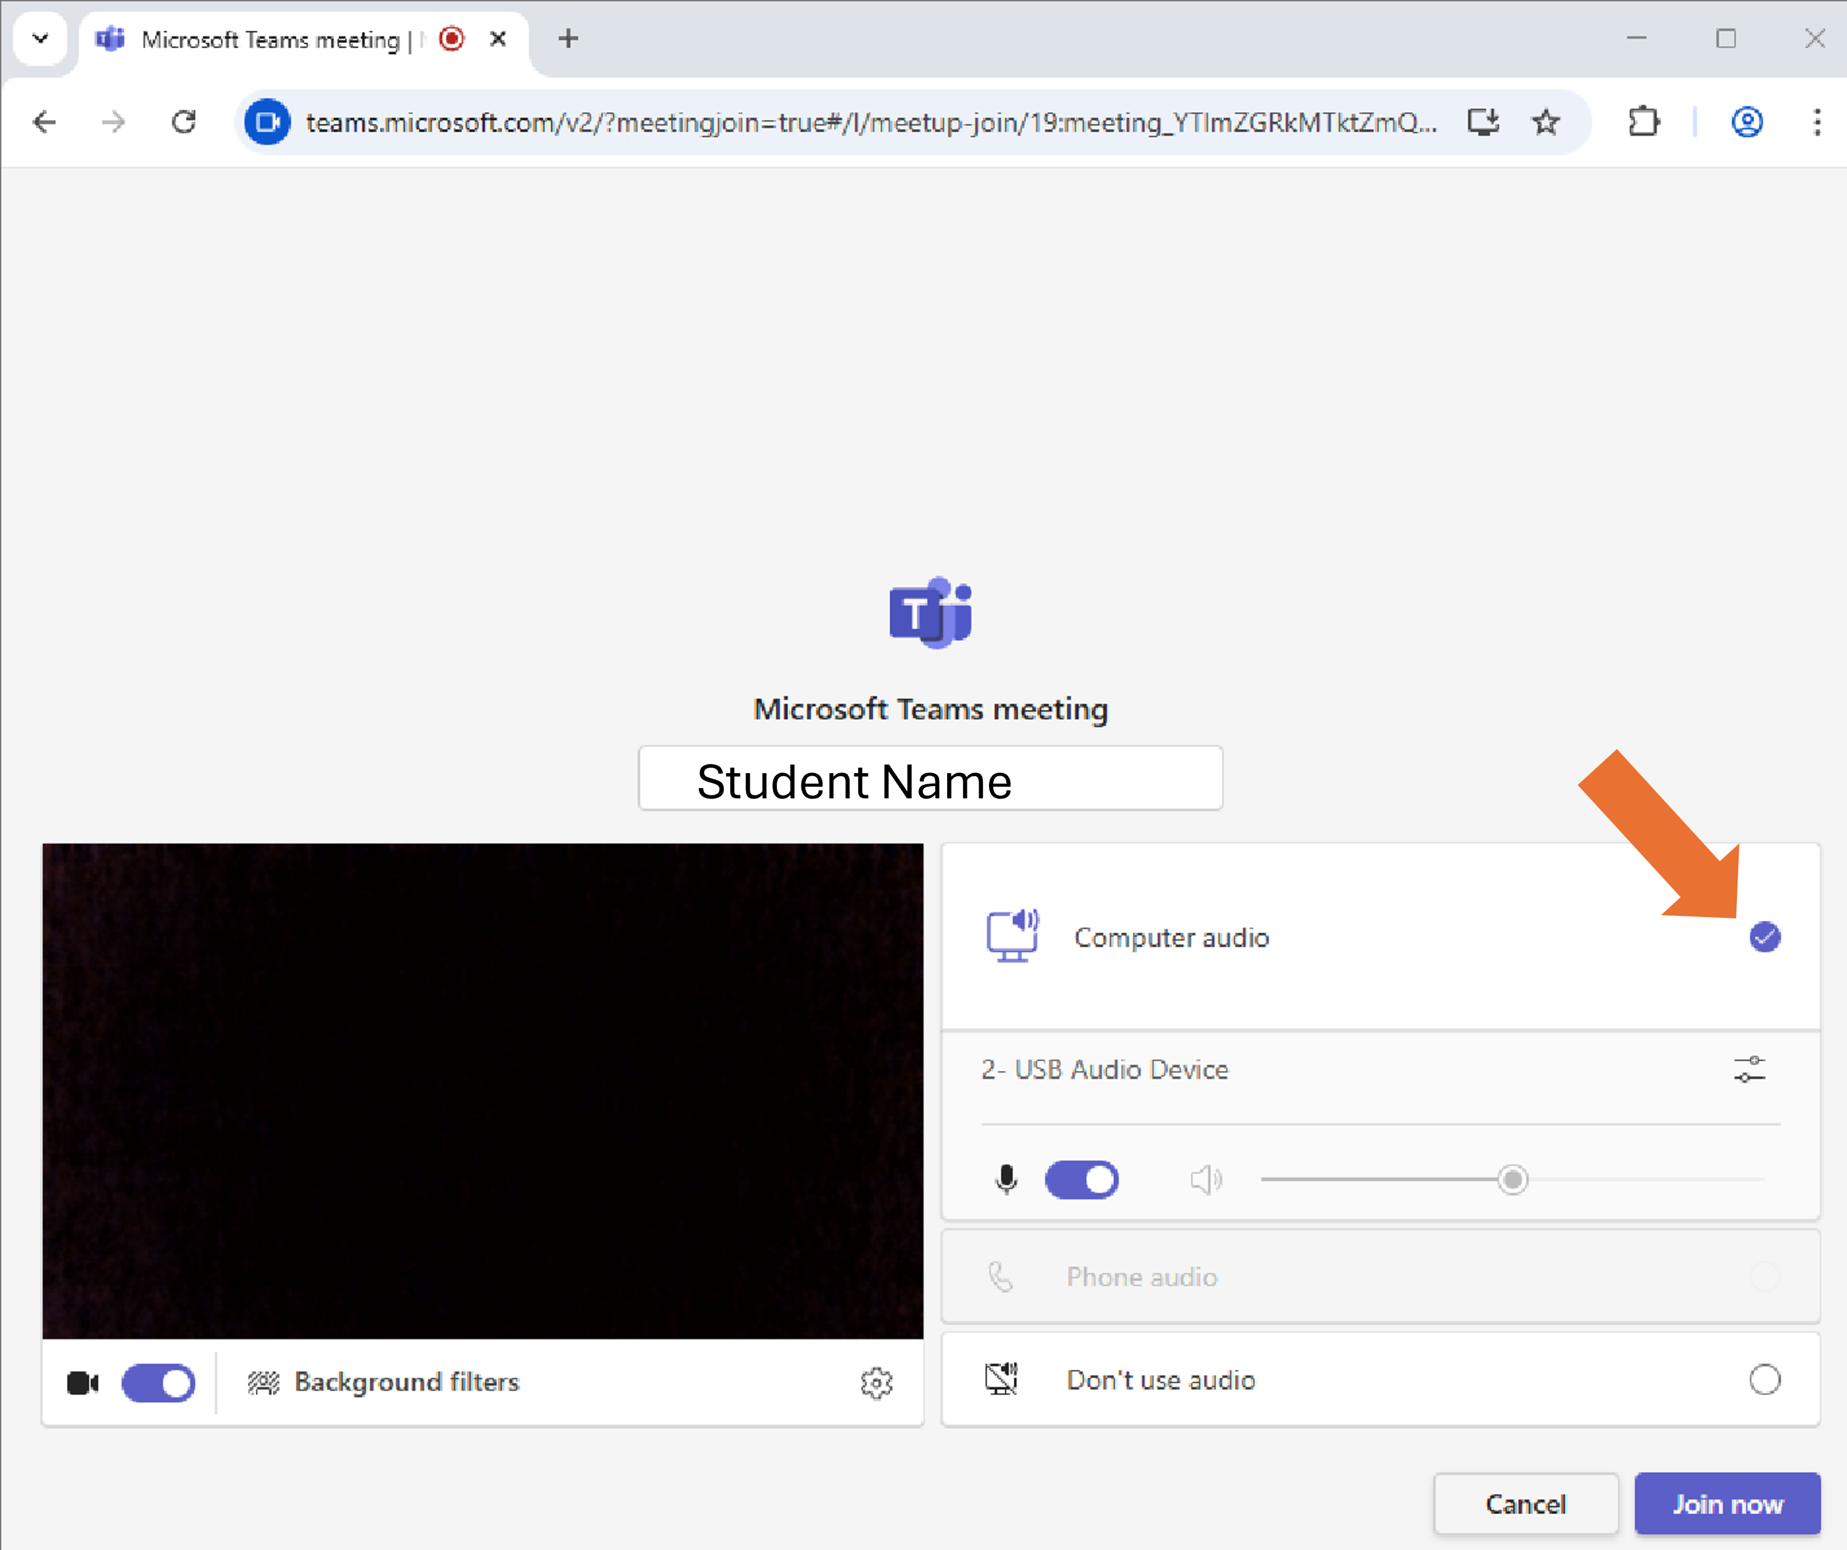Image resolution: width=1847 pixels, height=1550 pixels.
Task: Click the Student Name input field
Action: (x=931, y=779)
